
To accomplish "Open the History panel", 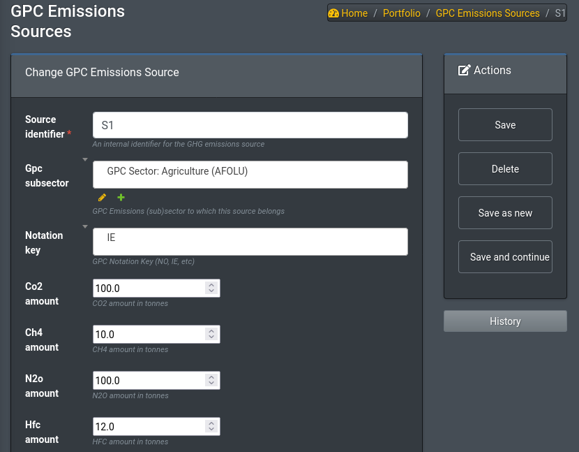I will 505,321.
